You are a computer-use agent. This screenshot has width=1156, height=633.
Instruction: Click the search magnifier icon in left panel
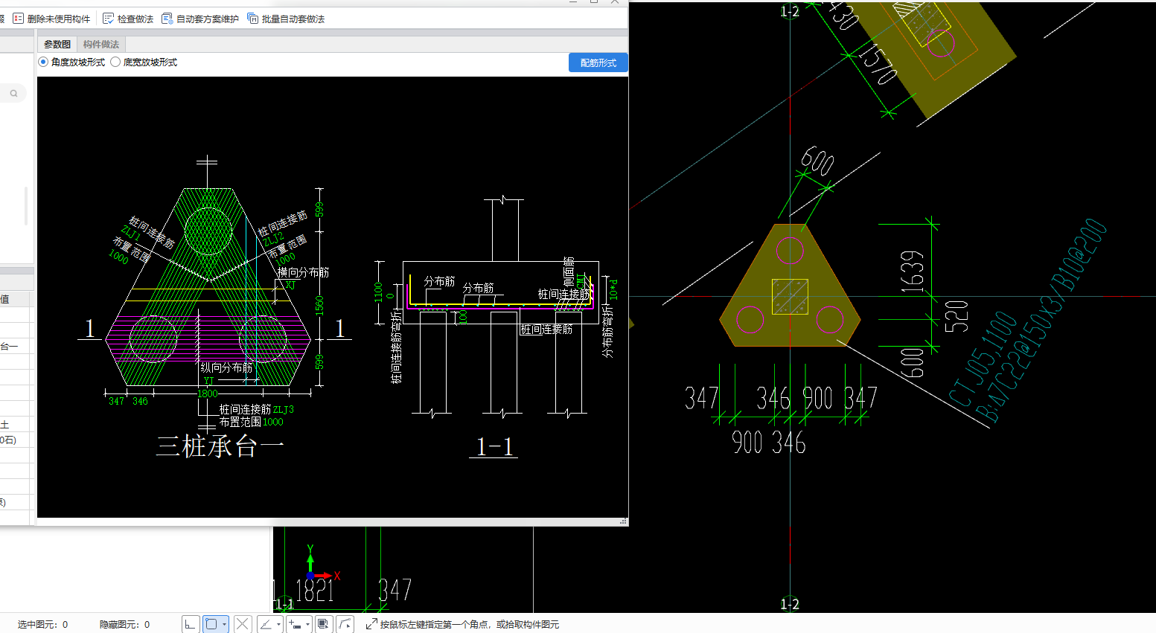[x=13, y=94]
